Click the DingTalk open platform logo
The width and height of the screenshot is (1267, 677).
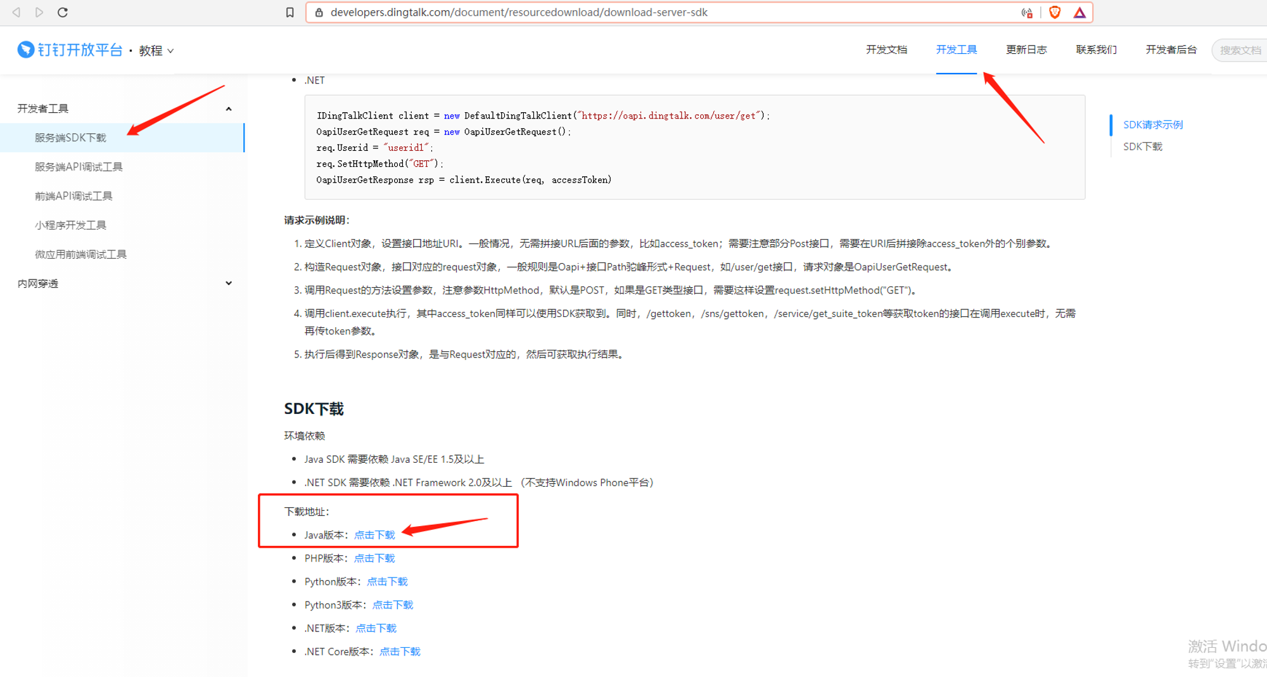tap(70, 49)
